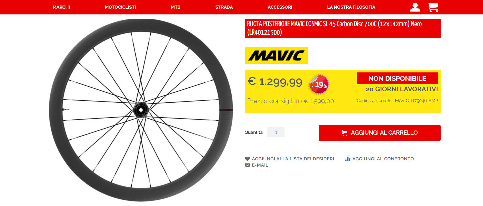Click the E-mail share link

click(x=260, y=165)
